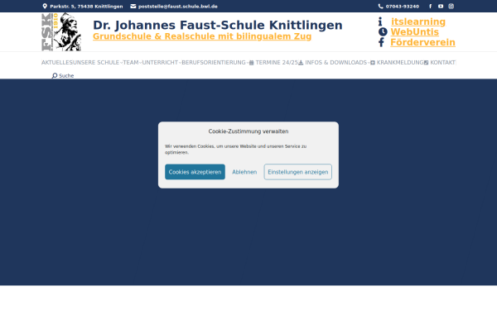The width and height of the screenshot is (497, 310).
Task: Open the Förderverein link
Action: tap(422, 42)
